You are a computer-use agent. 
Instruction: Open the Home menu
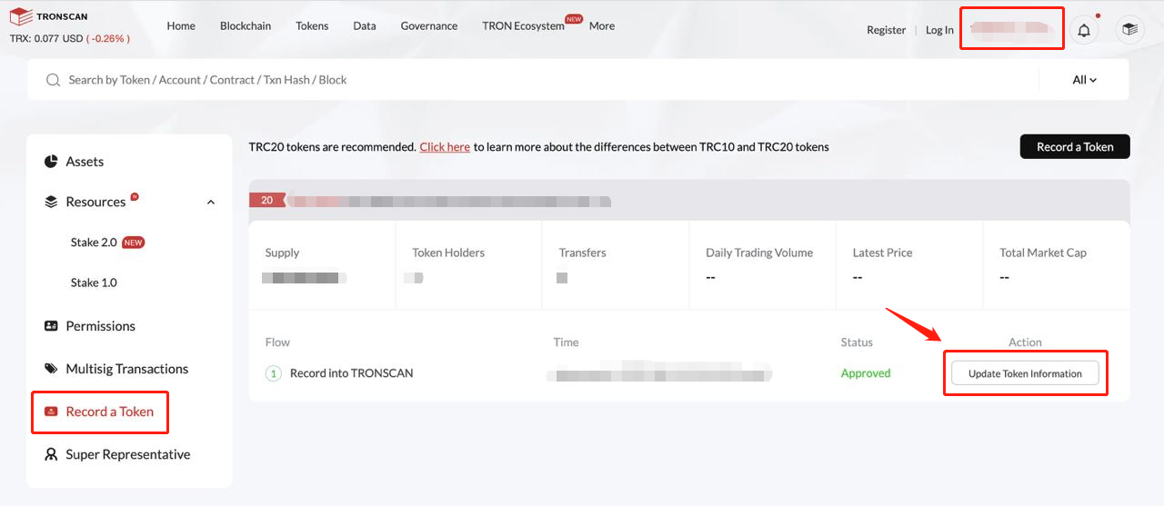pyautogui.click(x=181, y=26)
